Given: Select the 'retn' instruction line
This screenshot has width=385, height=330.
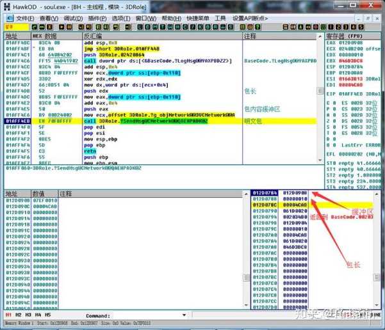Looking at the screenshot, I should point(160,151).
